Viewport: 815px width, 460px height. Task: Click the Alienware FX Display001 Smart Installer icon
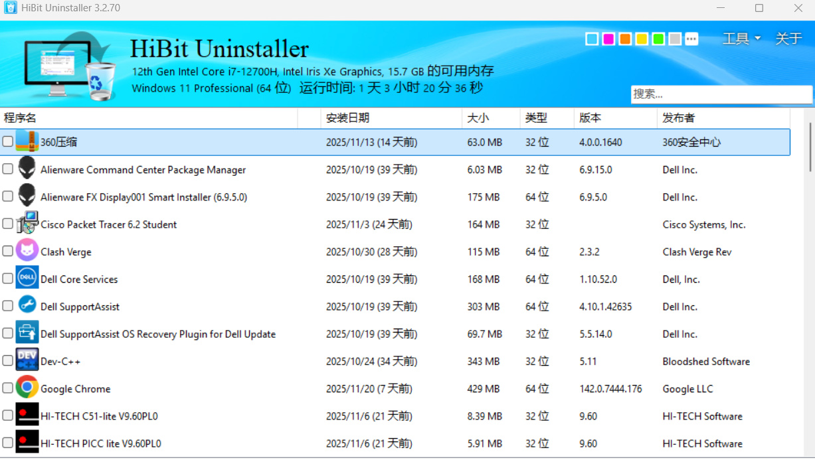click(x=27, y=196)
